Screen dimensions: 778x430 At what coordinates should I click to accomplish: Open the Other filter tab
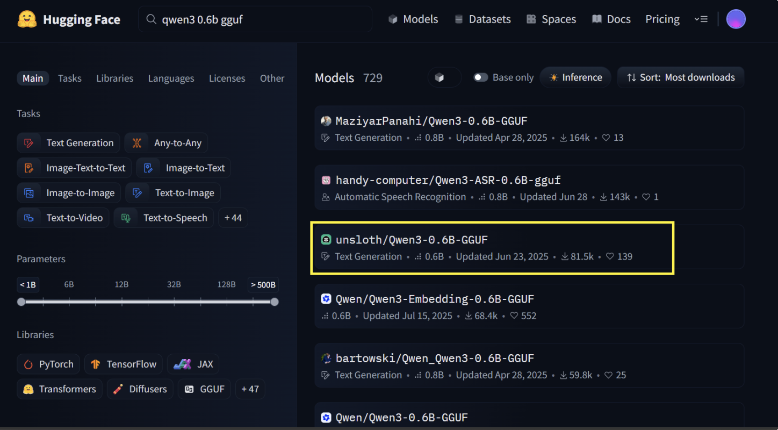pyautogui.click(x=272, y=78)
